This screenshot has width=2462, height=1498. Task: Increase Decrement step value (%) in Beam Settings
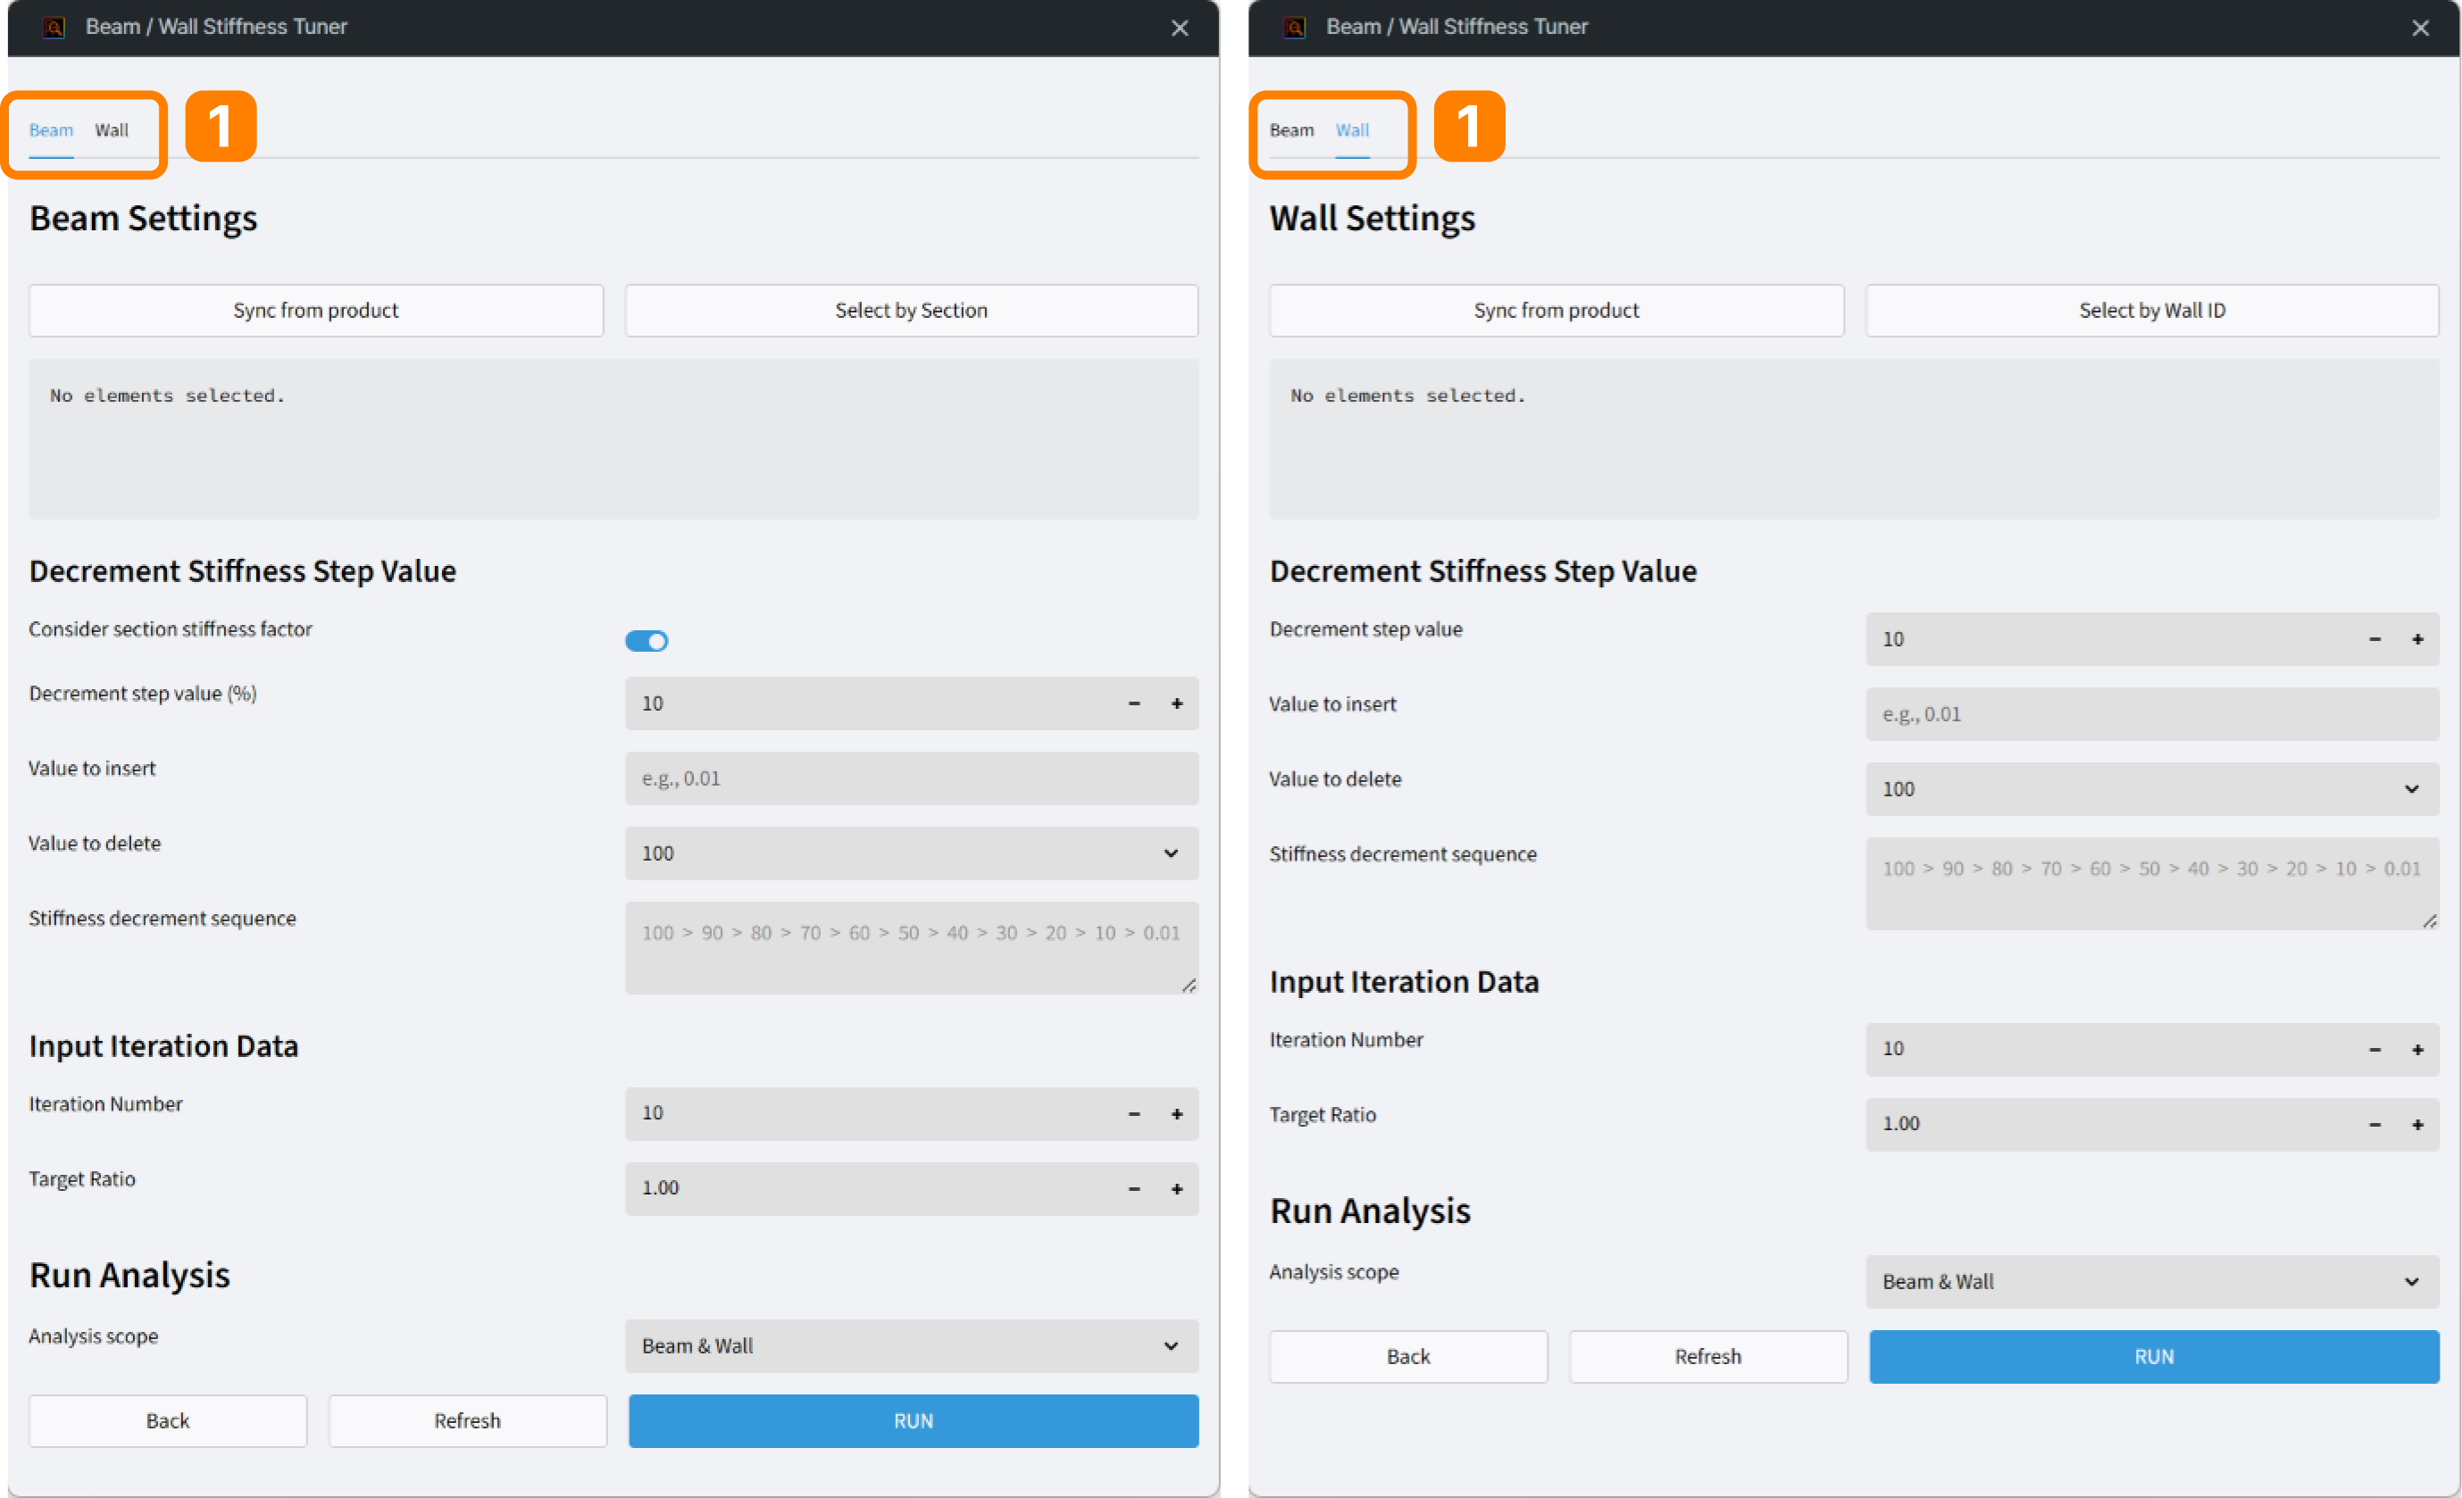click(x=1177, y=704)
